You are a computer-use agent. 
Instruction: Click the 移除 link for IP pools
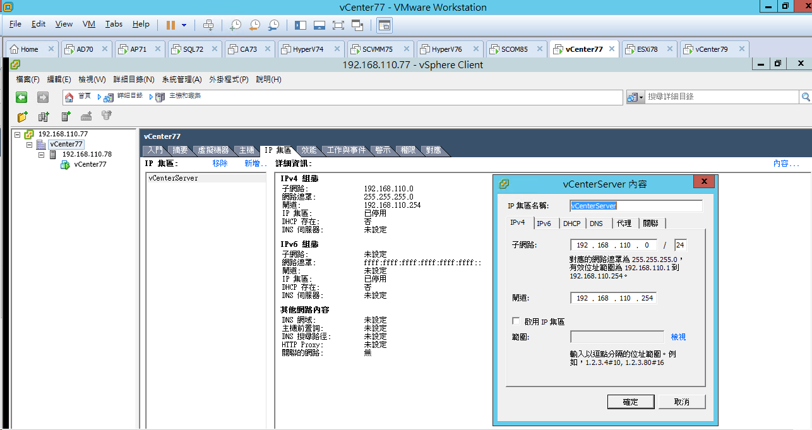(220, 164)
